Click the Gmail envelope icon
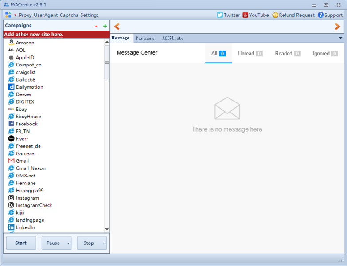The image size is (347, 266). pyautogui.click(x=11, y=160)
